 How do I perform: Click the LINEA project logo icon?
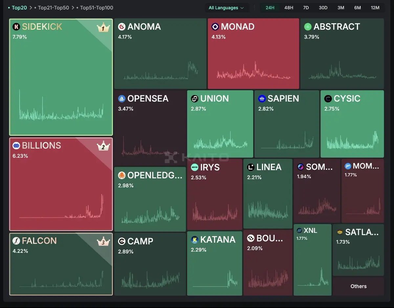pyautogui.click(x=251, y=167)
